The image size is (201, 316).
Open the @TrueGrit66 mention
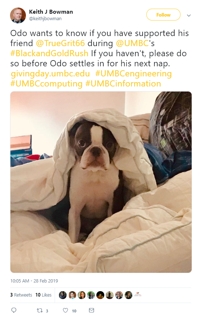click(x=60, y=43)
